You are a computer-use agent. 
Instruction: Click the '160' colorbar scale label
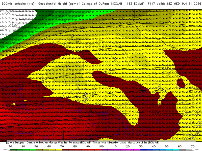pos(179,146)
